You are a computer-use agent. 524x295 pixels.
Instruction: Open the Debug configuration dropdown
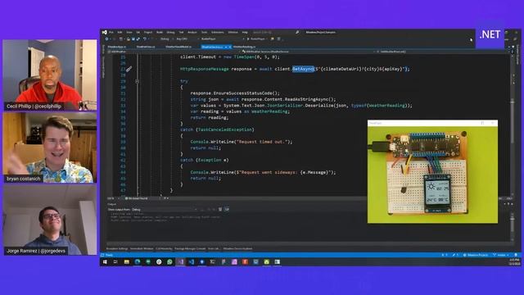click(x=166, y=39)
